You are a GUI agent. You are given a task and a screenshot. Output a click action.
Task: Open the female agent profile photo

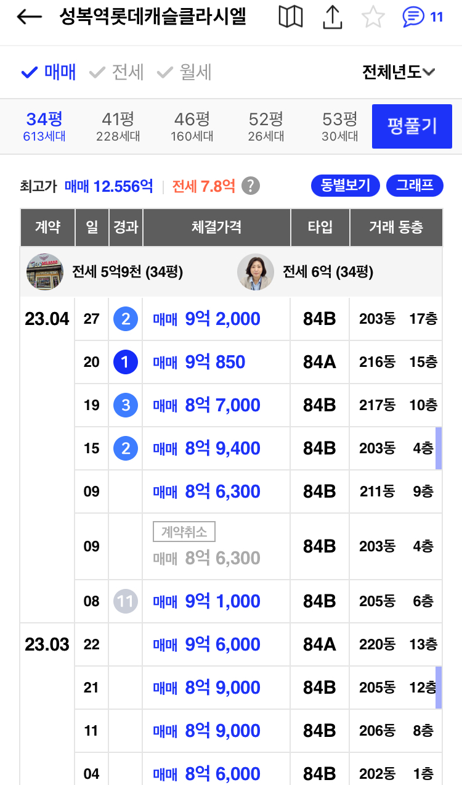[256, 272]
